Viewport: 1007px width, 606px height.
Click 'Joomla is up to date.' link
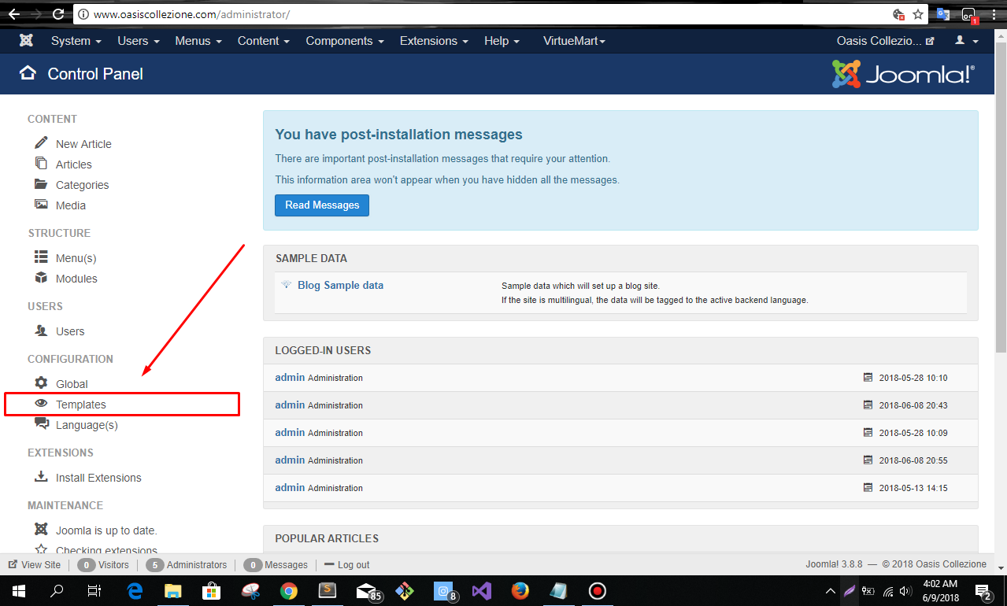tap(106, 530)
